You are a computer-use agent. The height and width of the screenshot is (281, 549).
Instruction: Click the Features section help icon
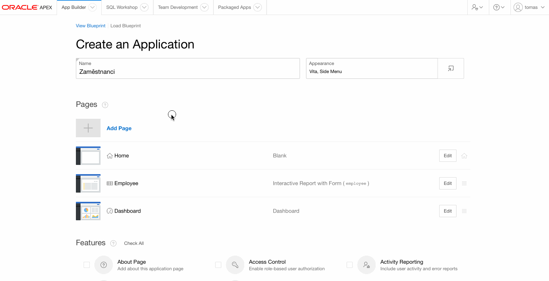point(113,243)
